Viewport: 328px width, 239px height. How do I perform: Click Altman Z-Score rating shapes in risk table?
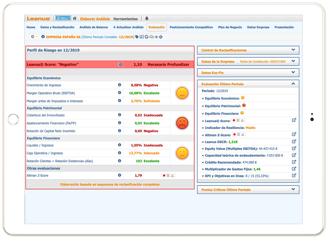168,176
